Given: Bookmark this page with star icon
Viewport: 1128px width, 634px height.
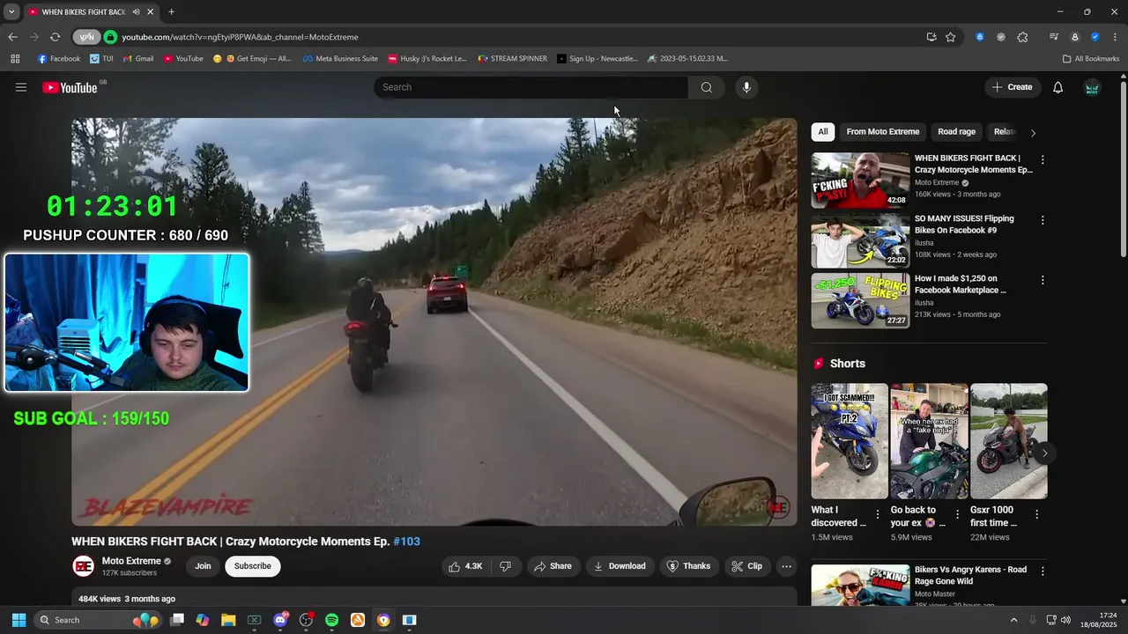Looking at the screenshot, I should [x=951, y=37].
